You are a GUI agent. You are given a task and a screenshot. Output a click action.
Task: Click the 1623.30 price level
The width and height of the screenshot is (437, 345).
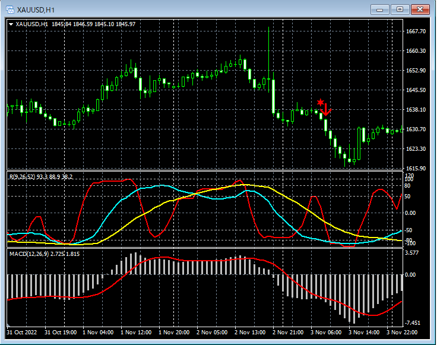point(416,149)
